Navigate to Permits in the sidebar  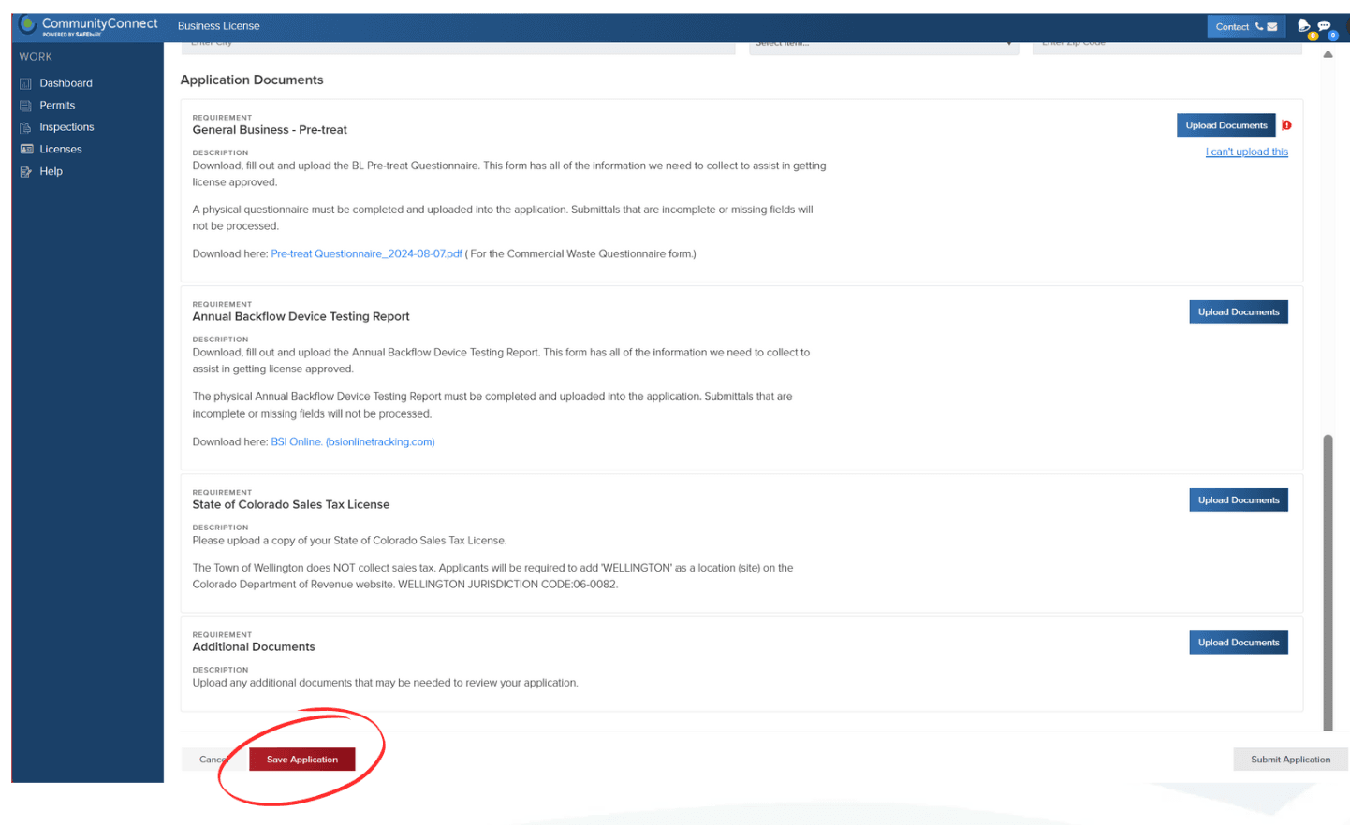[59, 105]
